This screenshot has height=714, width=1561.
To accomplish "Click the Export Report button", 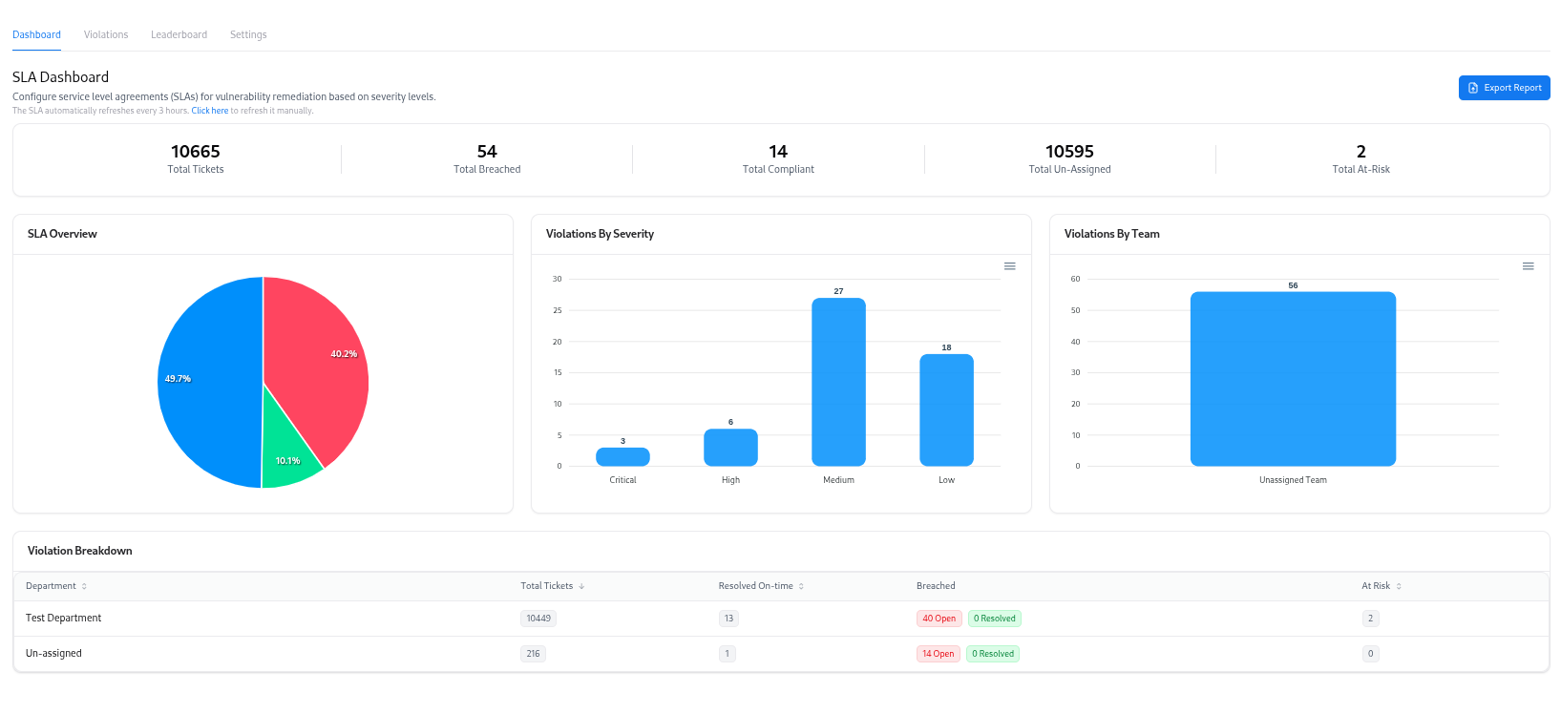I will pyautogui.click(x=1504, y=88).
